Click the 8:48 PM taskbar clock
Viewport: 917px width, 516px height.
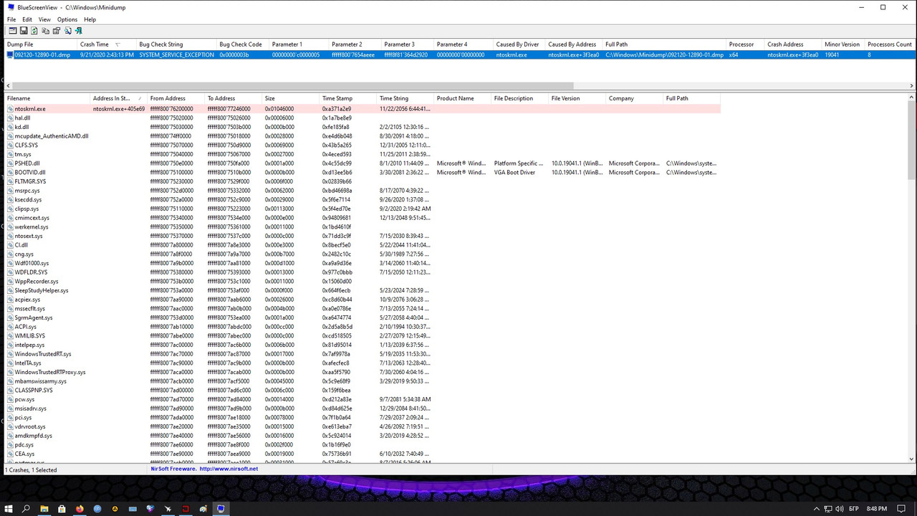[x=877, y=509]
